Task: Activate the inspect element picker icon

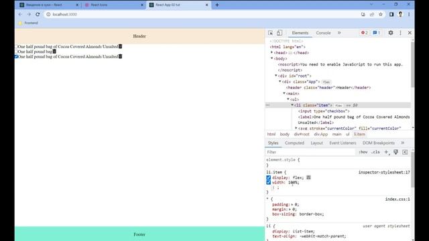Action: point(270,33)
